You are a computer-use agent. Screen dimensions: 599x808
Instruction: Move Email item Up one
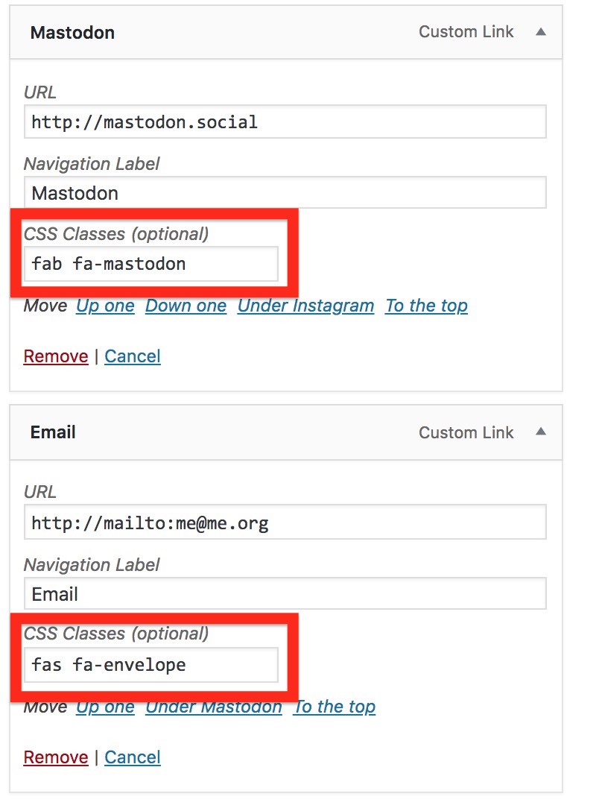point(105,707)
